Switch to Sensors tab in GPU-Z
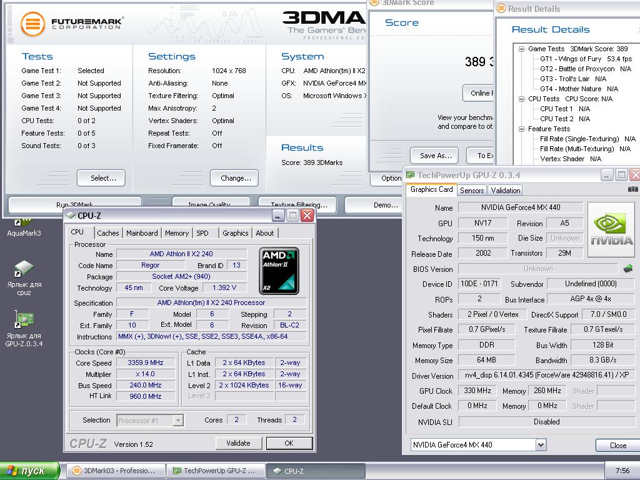Viewport: 640px width, 480px height. click(472, 190)
